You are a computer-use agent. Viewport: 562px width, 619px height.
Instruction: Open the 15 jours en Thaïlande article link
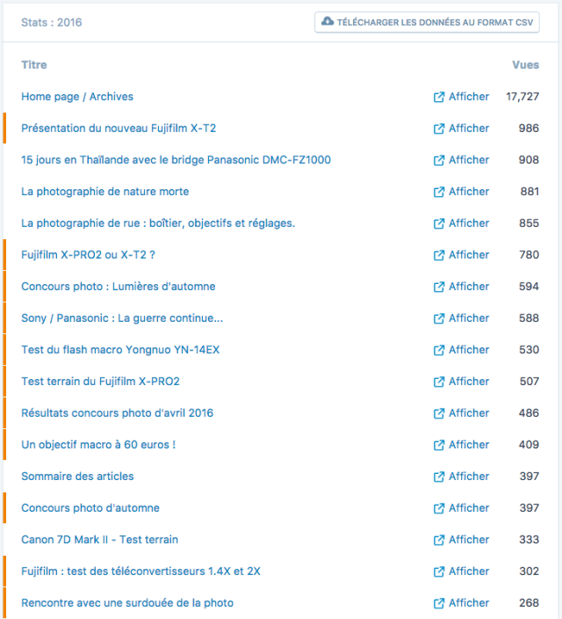click(x=176, y=160)
